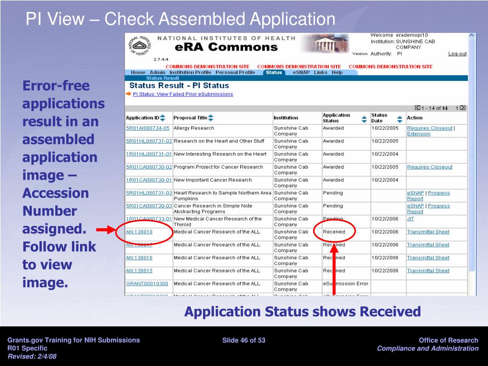Open eSNAP for Cancer Research in Simple Note
This screenshot has height=366, width=488.
point(416,206)
